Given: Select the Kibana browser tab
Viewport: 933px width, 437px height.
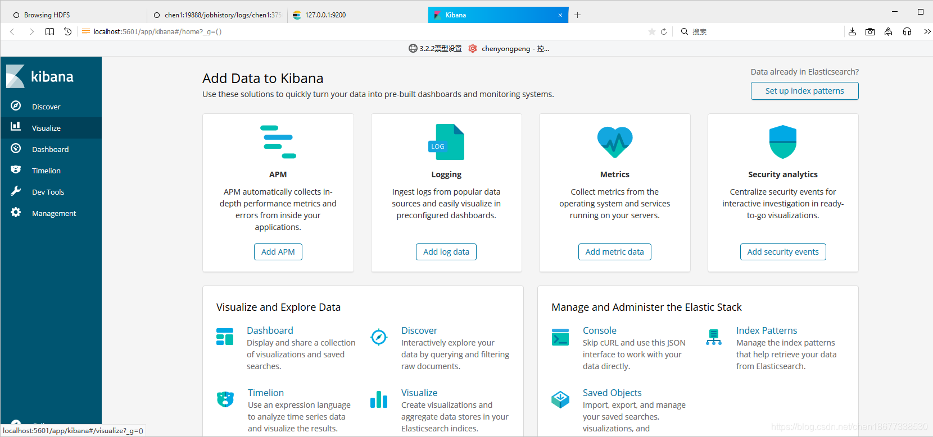Looking at the screenshot, I should click(498, 15).
